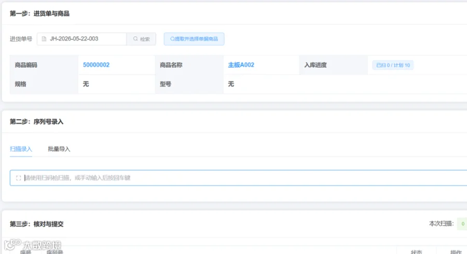The image size is (467, 254).
Task: Click the 无 value next to 型号
Action: (x=231, y=84)
